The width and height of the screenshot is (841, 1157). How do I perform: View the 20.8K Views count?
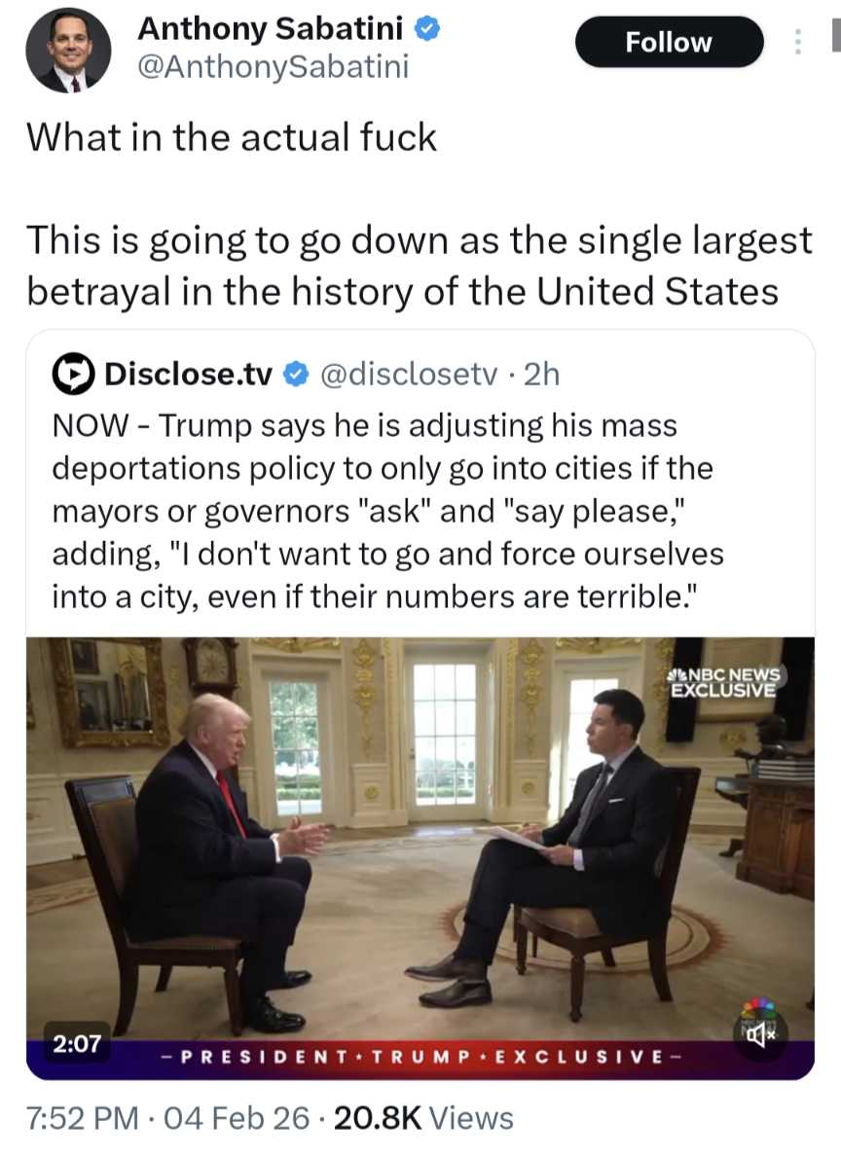(423, 1118)
